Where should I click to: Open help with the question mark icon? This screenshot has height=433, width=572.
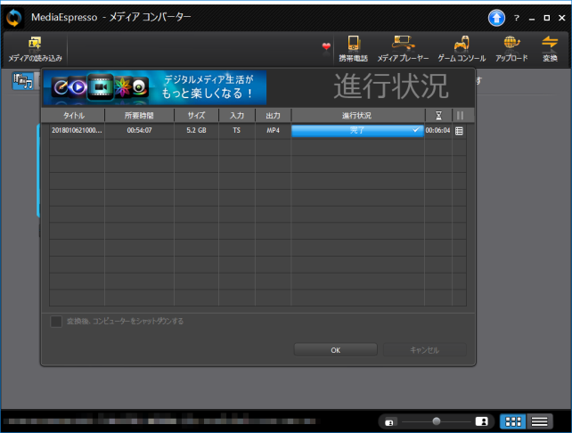coord(516,18)
